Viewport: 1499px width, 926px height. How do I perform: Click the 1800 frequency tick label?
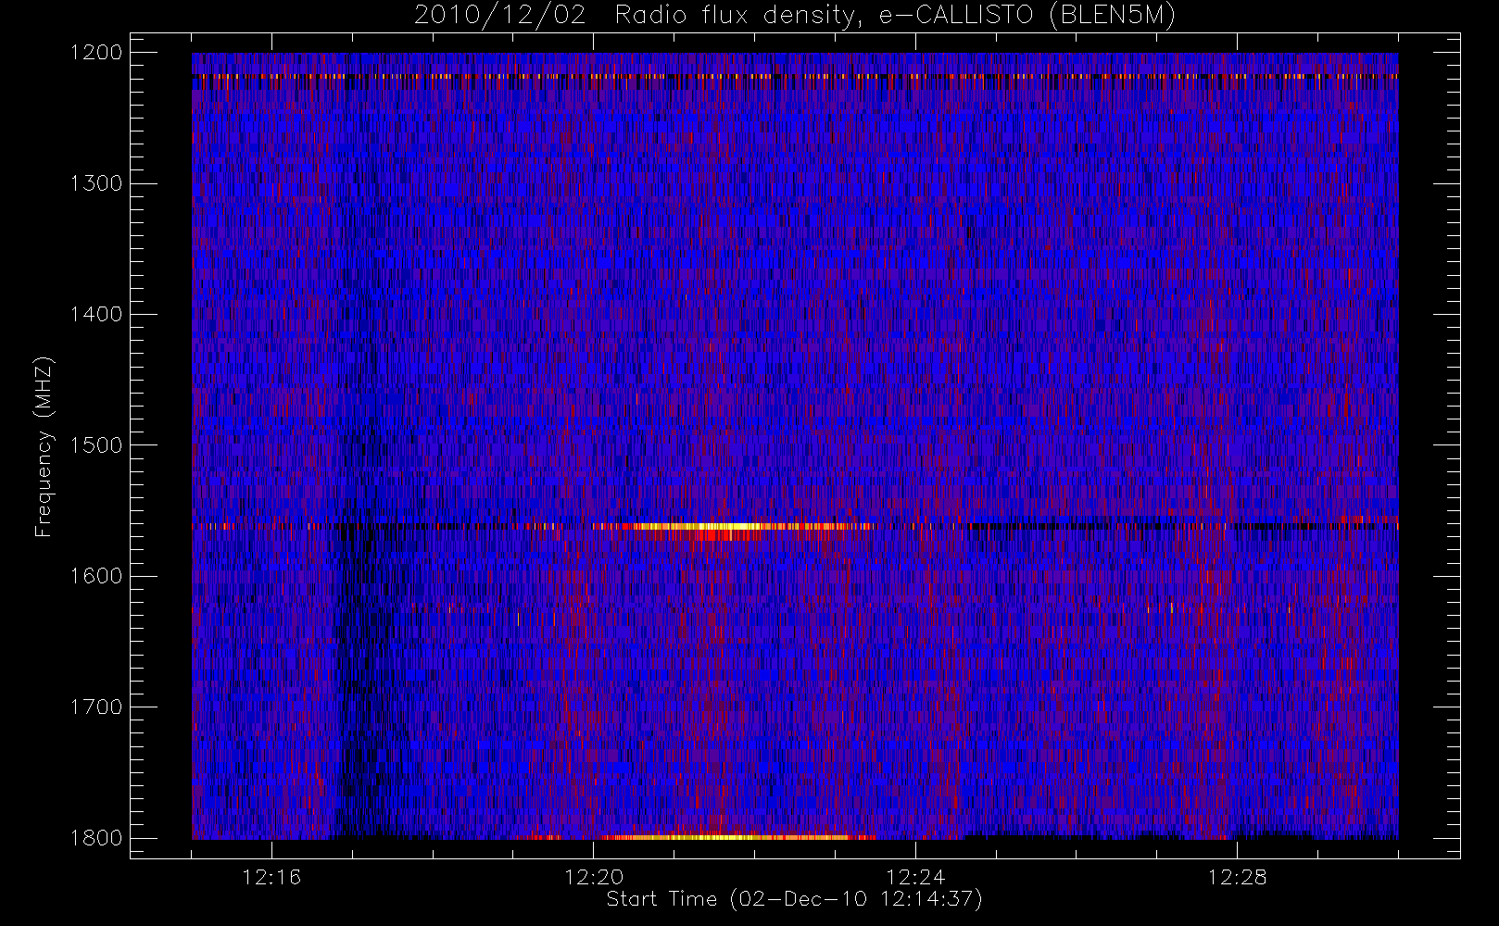tap(96, 838)
